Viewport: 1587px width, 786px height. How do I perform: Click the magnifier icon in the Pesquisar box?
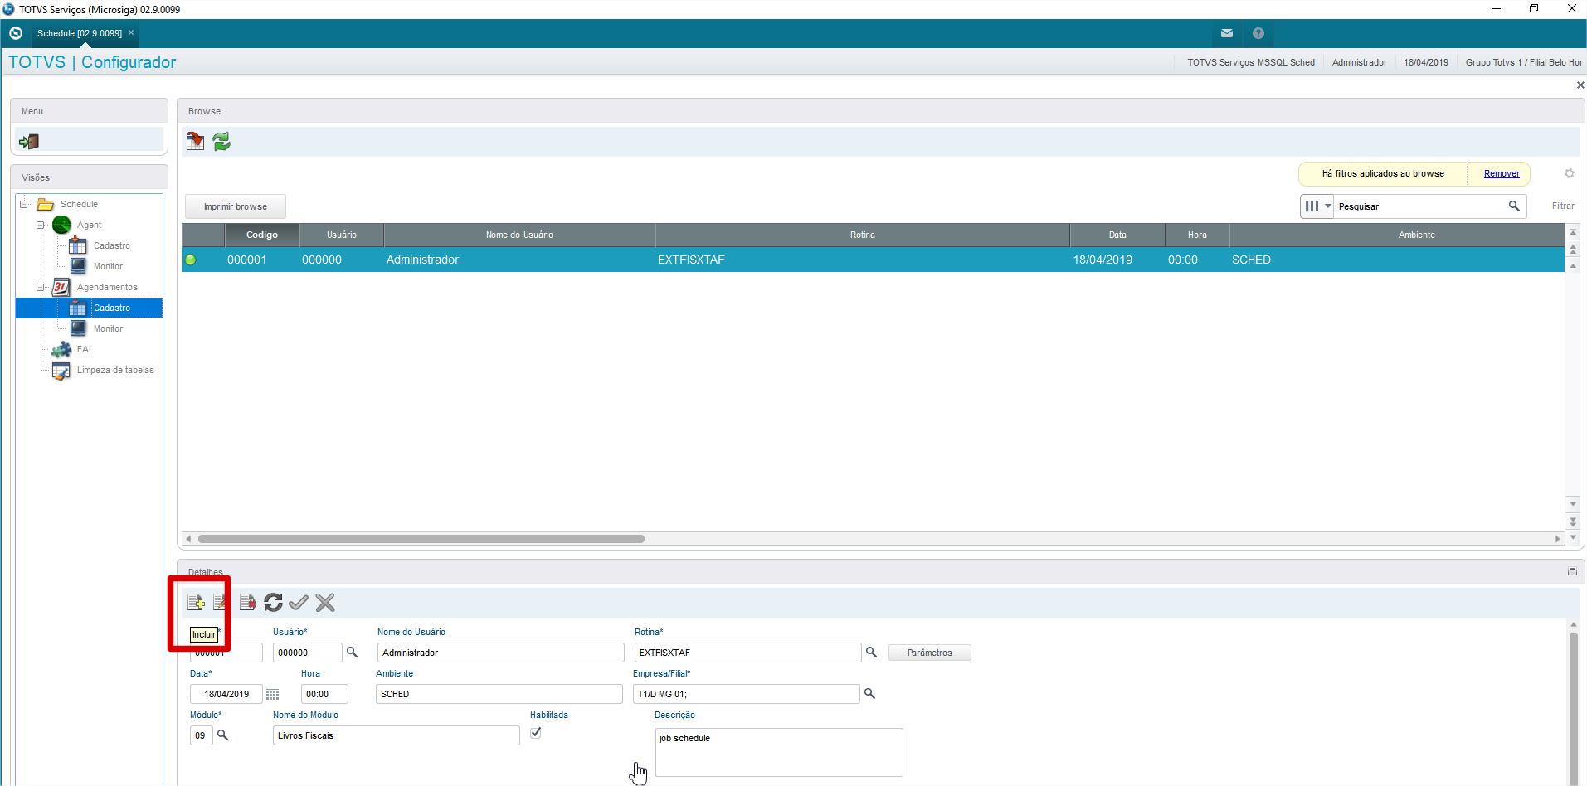[1514, 206]
